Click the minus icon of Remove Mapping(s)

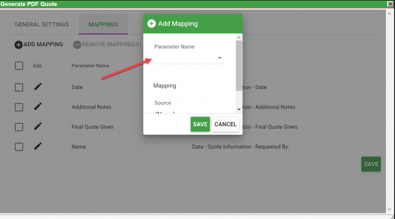[77, 45]
